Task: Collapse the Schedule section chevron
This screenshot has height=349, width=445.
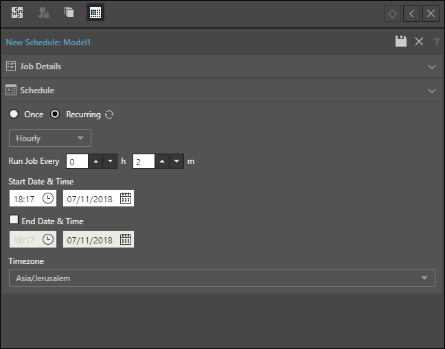Action: pyautogui.click(x=432, y=91)
